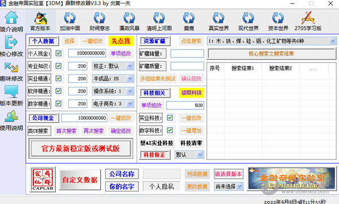Open the 趣味修改 sidebar icon
The height and width of the screenshot is (204, 339).
click(11, 67)
